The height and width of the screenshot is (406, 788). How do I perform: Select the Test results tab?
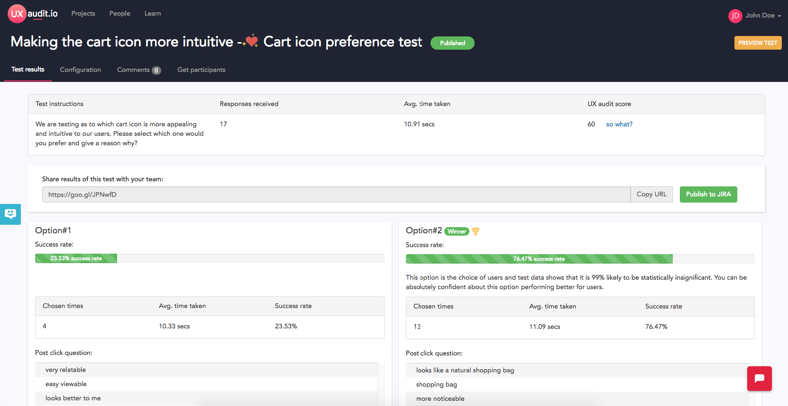click(x=28, y=69)
